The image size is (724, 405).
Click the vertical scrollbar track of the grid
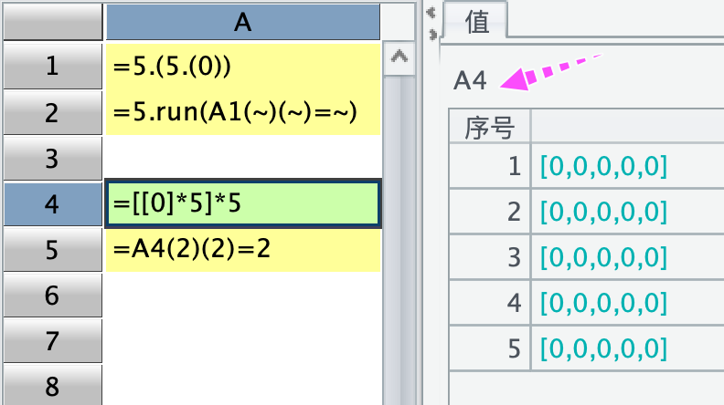point(399,240)
